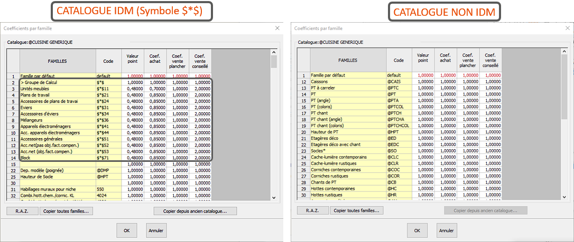Image resolution: width=574 pixels, height=242 pixels.
Task: Select 'Famille par défaut' in the non-IDM window
Action: [348, 75]
